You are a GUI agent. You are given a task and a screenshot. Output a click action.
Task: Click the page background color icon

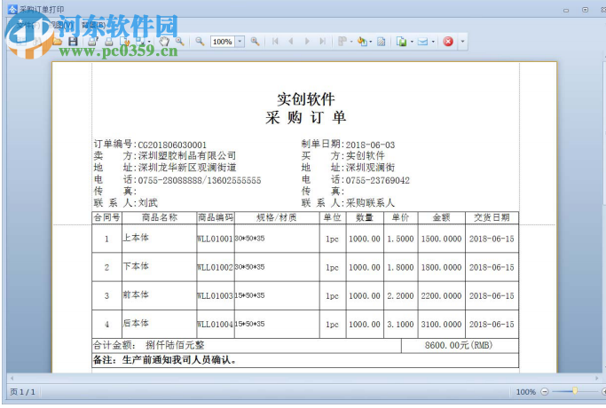pyautogui.click(x=362, y=42)
